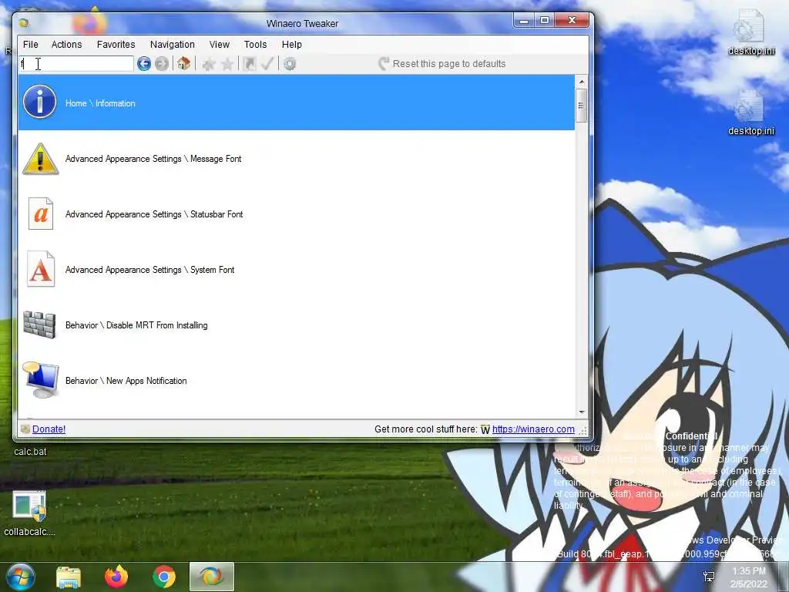The height and width of the screenshot is (592, 789).
Task: Click the grayed forward arrow button
Action: [x=162, y=64]
